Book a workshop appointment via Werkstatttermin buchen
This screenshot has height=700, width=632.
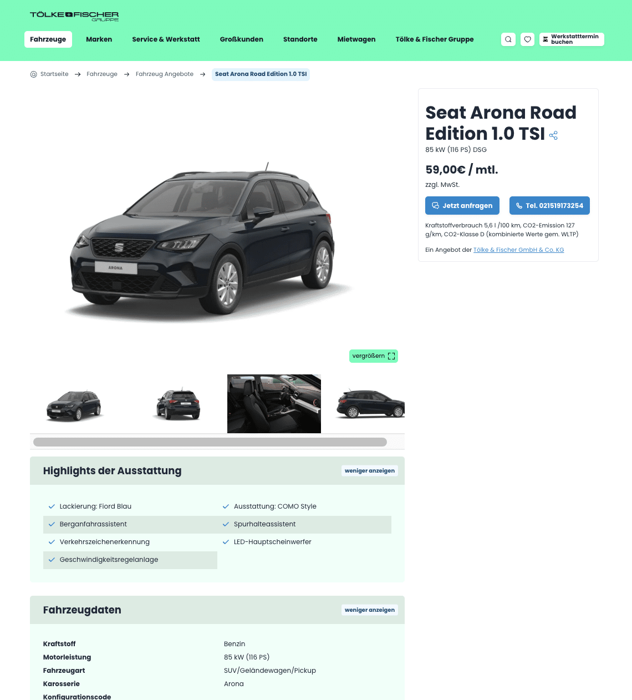(x=572, y=39)
